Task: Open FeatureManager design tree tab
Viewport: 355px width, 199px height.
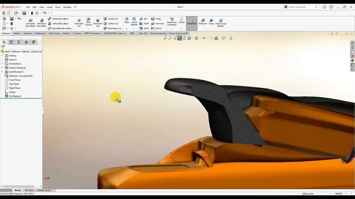Action: point(4,42)
